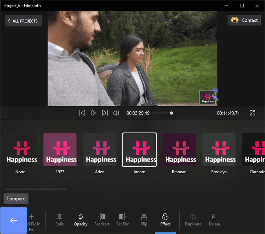Screen dimensions: 265x234
Task: Select the Set Start tool
Action: (102, 220)
